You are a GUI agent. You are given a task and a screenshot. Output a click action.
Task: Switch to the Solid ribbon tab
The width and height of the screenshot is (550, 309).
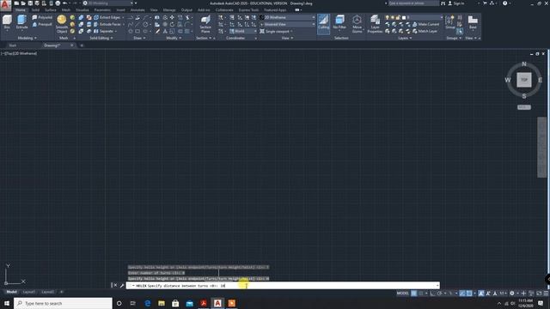(36, 10)
